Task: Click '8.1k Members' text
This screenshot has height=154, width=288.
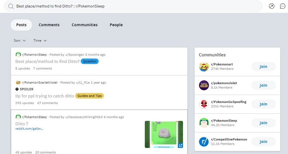Action: point(221,87)
